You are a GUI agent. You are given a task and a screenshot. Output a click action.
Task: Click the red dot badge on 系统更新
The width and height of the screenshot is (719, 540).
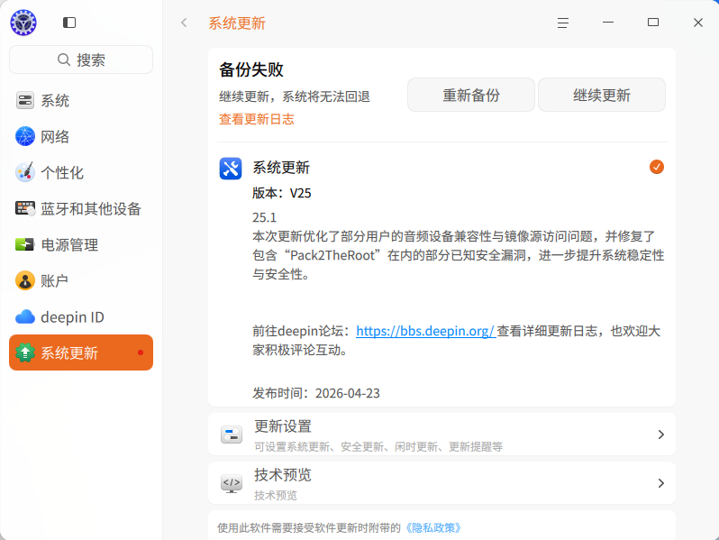(141, 352)
